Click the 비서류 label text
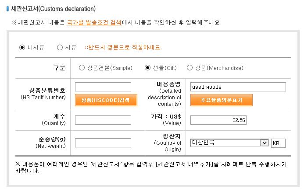Image resolution: width=304 pixels, height=192 pixels. point(36,47)
